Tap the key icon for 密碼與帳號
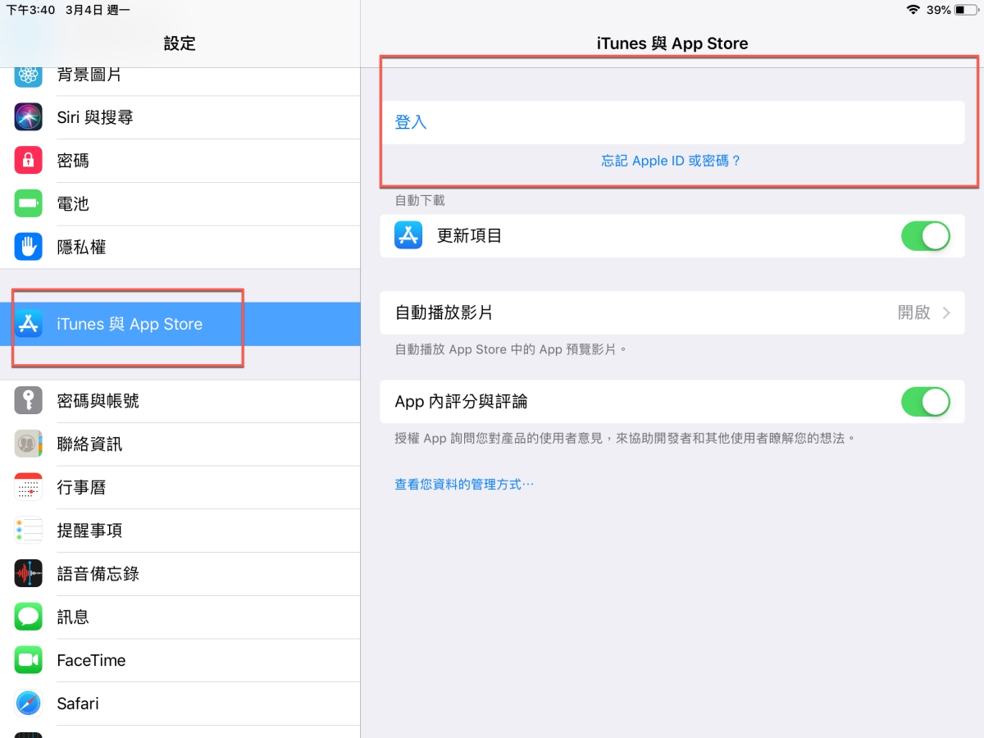Viewport: 984px width, 738px height. point(29,401)
